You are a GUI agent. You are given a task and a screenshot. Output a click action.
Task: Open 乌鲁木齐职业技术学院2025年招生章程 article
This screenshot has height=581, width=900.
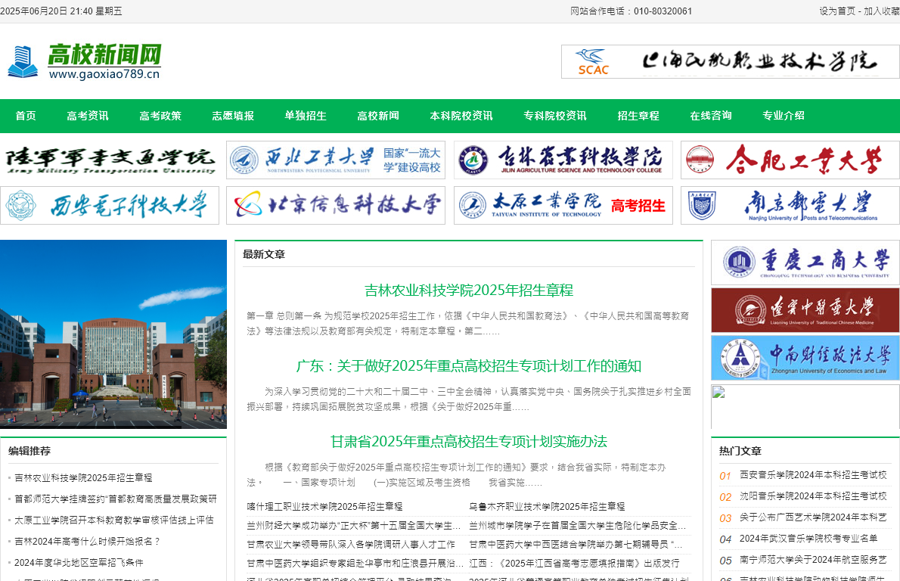tap(547, 506)
